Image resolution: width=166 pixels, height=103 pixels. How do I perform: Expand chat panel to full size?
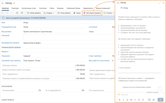pyautogui.click(x=160, y=3)
